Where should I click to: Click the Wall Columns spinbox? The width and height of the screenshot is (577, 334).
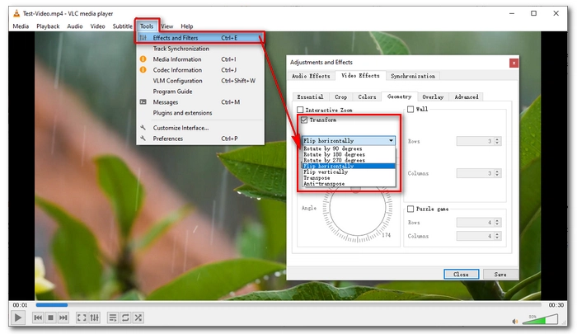478,173
